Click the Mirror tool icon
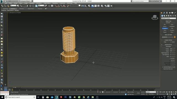 tap(82, 6)
